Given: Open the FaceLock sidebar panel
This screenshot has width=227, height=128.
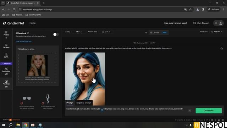Looking at the screenshot, I should pyautogui.click(x=6, y=84).
